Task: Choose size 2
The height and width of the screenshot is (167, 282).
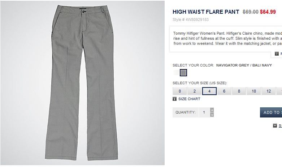Action: coord(194,91)
